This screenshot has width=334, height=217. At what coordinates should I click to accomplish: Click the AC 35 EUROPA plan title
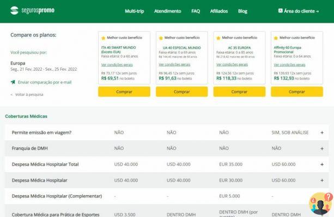point(239,48)
